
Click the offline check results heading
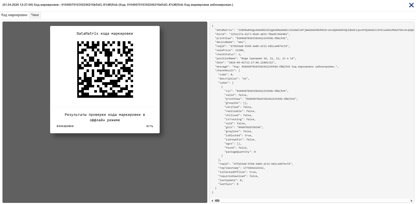point(105,117)
